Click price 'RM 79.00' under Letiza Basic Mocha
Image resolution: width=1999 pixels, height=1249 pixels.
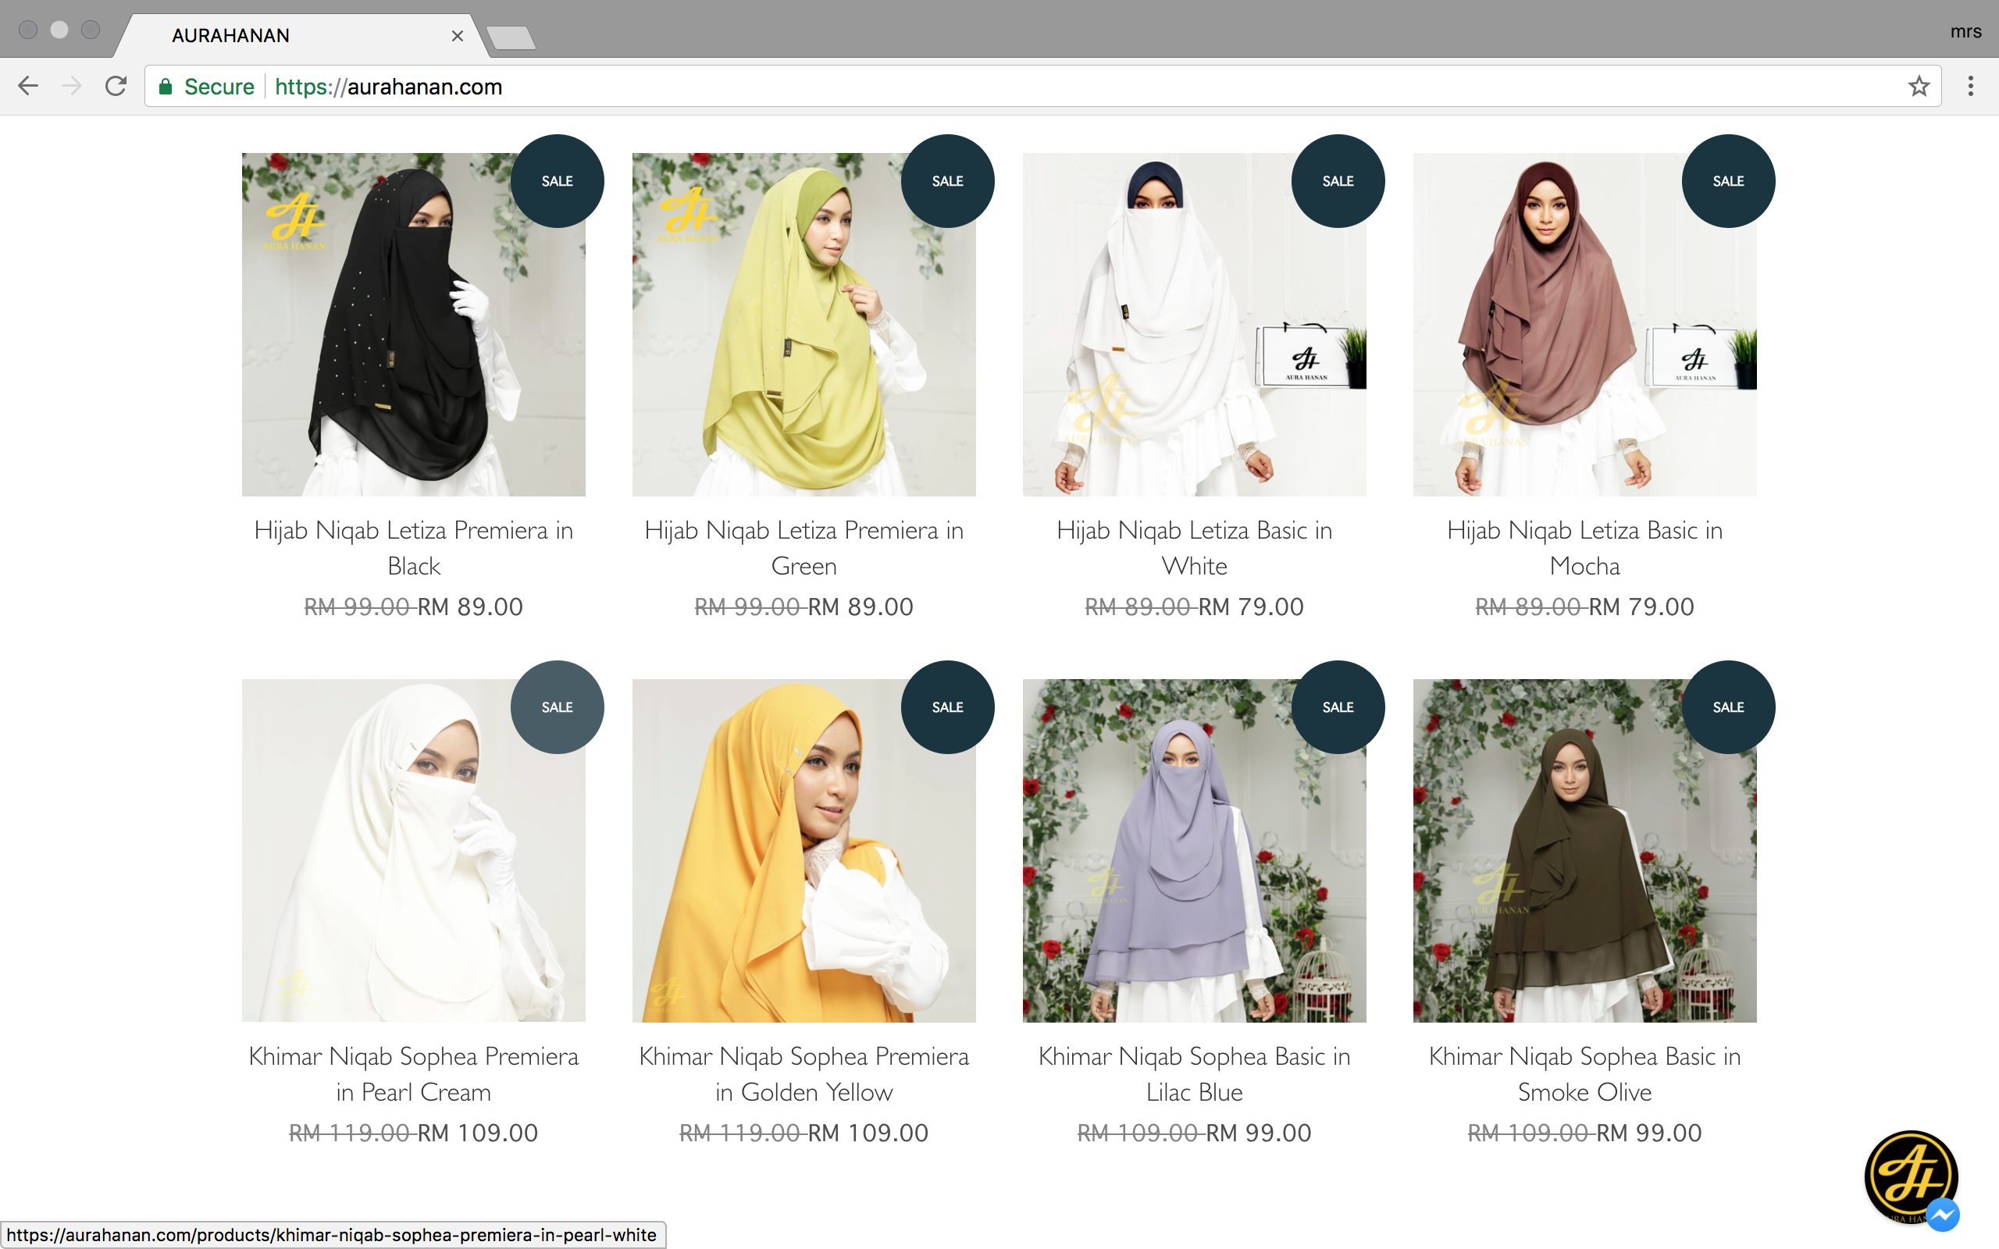click(x=1642, y=607)
